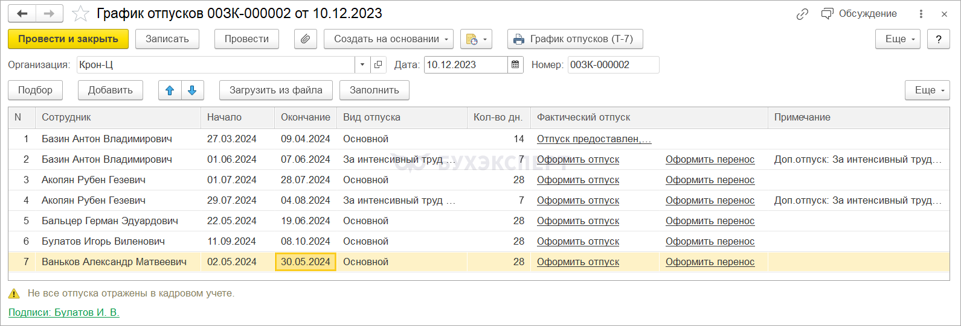Open Подписи: Булатов И. В. link
961x326 pixels.
pyautogui.click(x=64, y=312)
